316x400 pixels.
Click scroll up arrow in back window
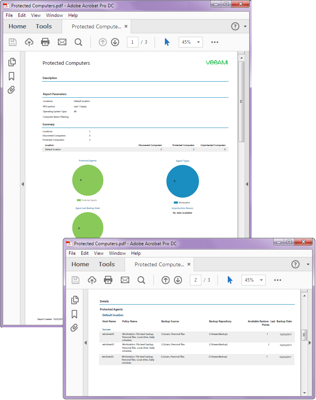[x=241, y=58]
